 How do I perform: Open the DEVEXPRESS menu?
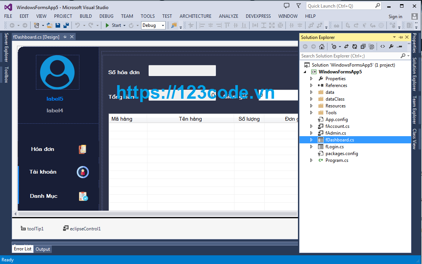[258, 16]
